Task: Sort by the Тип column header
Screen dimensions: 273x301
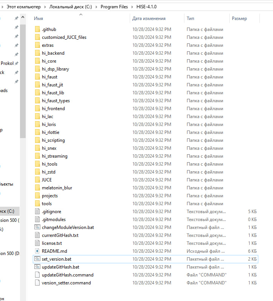Action: [190, 18]
